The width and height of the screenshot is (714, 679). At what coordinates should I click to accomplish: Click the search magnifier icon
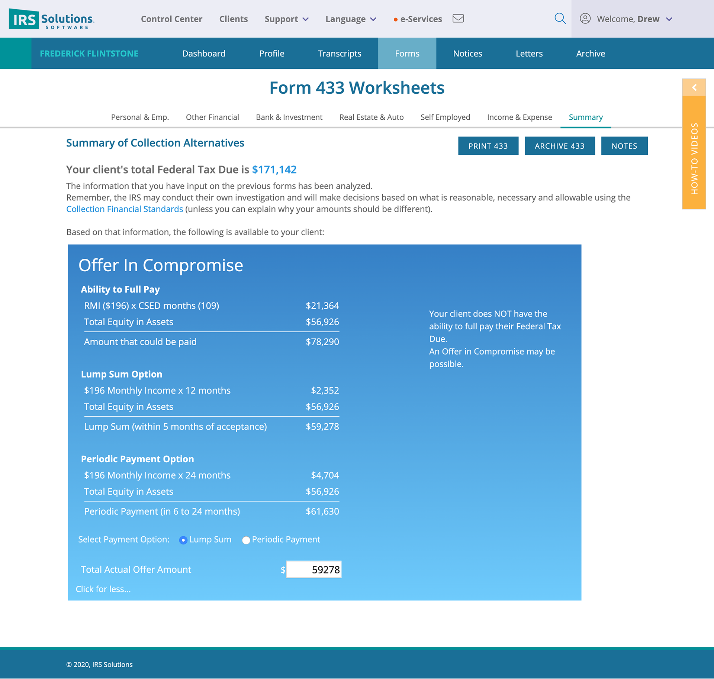coord(560,18)
